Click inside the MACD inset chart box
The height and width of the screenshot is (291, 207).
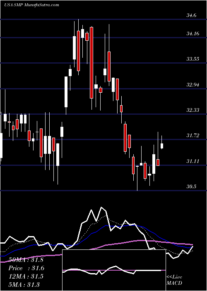[114, 270]
